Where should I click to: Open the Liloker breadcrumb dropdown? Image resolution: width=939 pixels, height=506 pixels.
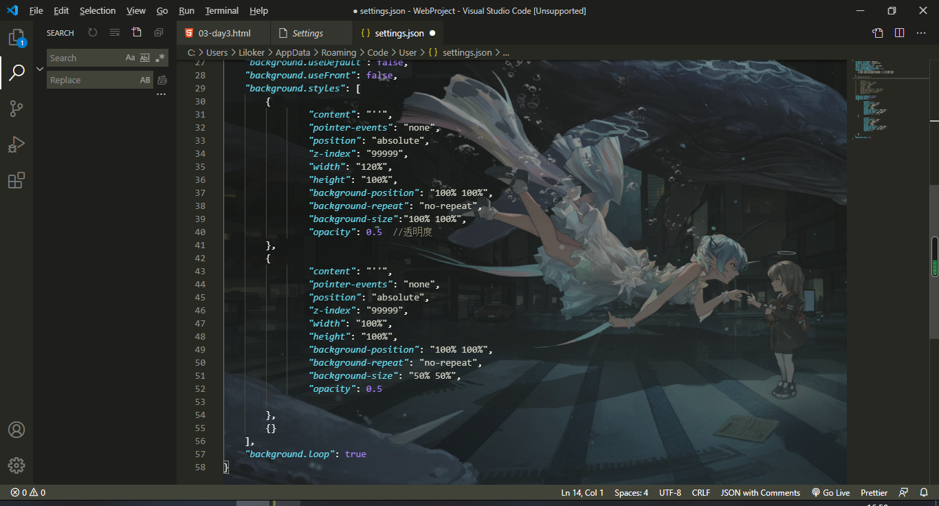coord(252,52)
